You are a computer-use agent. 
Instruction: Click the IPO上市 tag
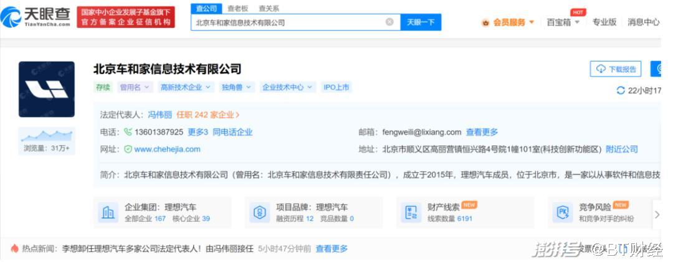pyautogui.click(x=336, y=87)
